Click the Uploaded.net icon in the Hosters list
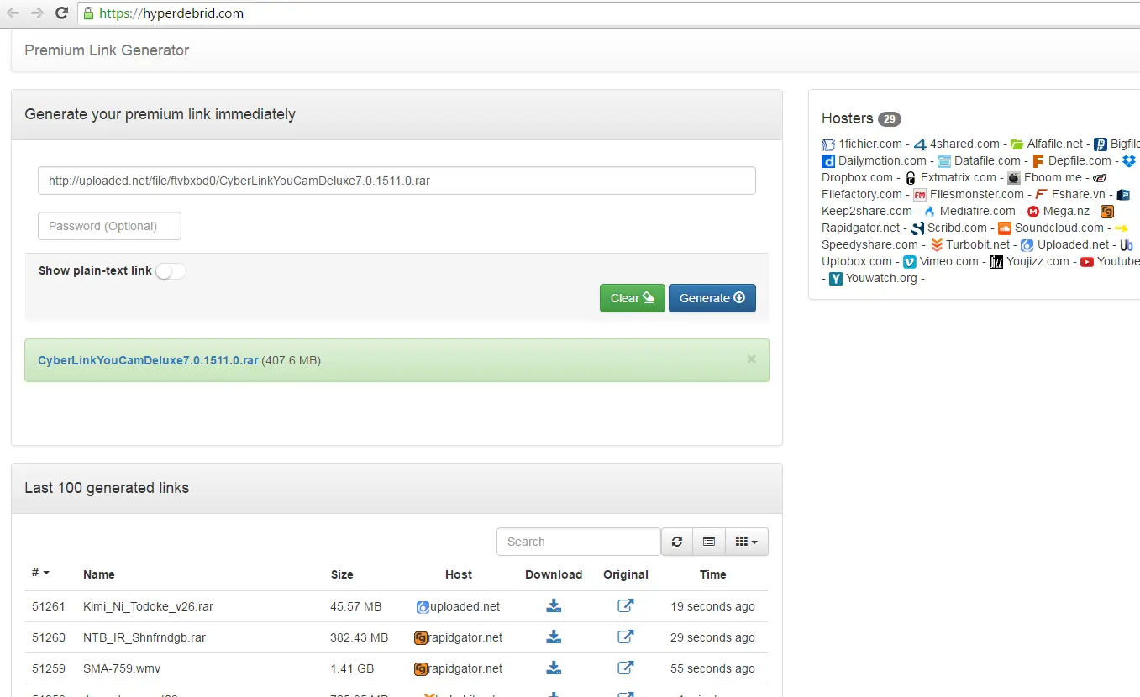Screen dimensions: 1140x697 click(1027, 245)
